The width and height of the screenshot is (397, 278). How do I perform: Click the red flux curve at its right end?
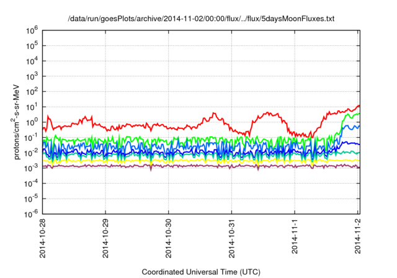(x=358, y=106)
